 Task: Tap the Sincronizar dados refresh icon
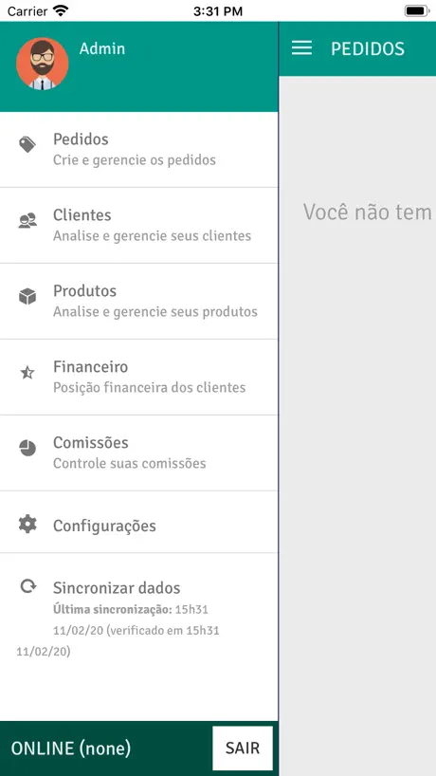pos(27,586)
